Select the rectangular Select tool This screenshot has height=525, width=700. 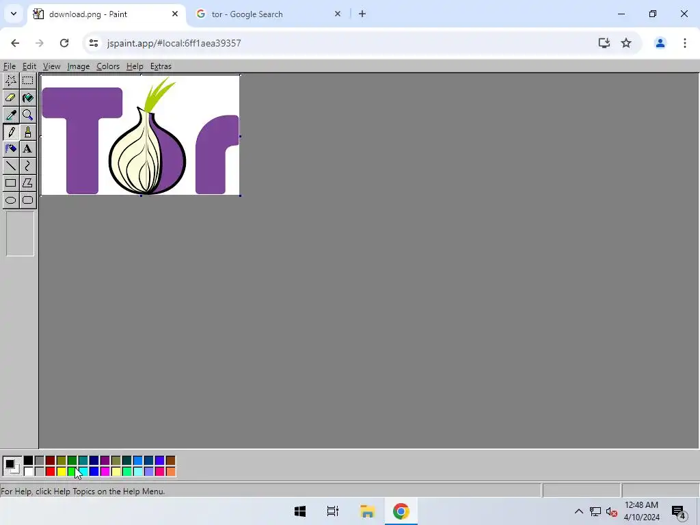(27, 81)
